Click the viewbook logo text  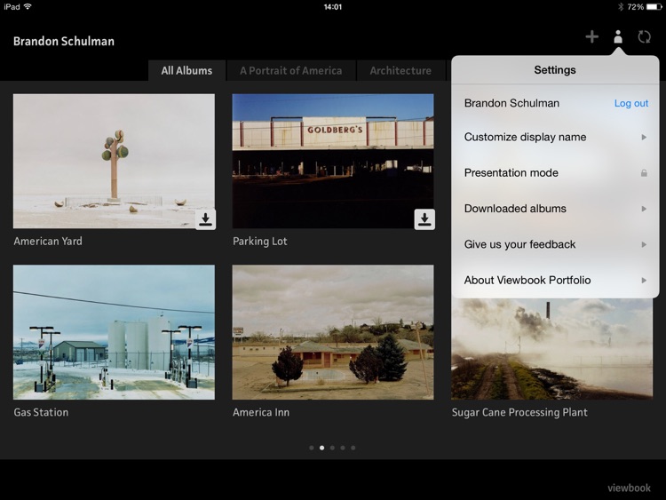click(x=629, y=488)
